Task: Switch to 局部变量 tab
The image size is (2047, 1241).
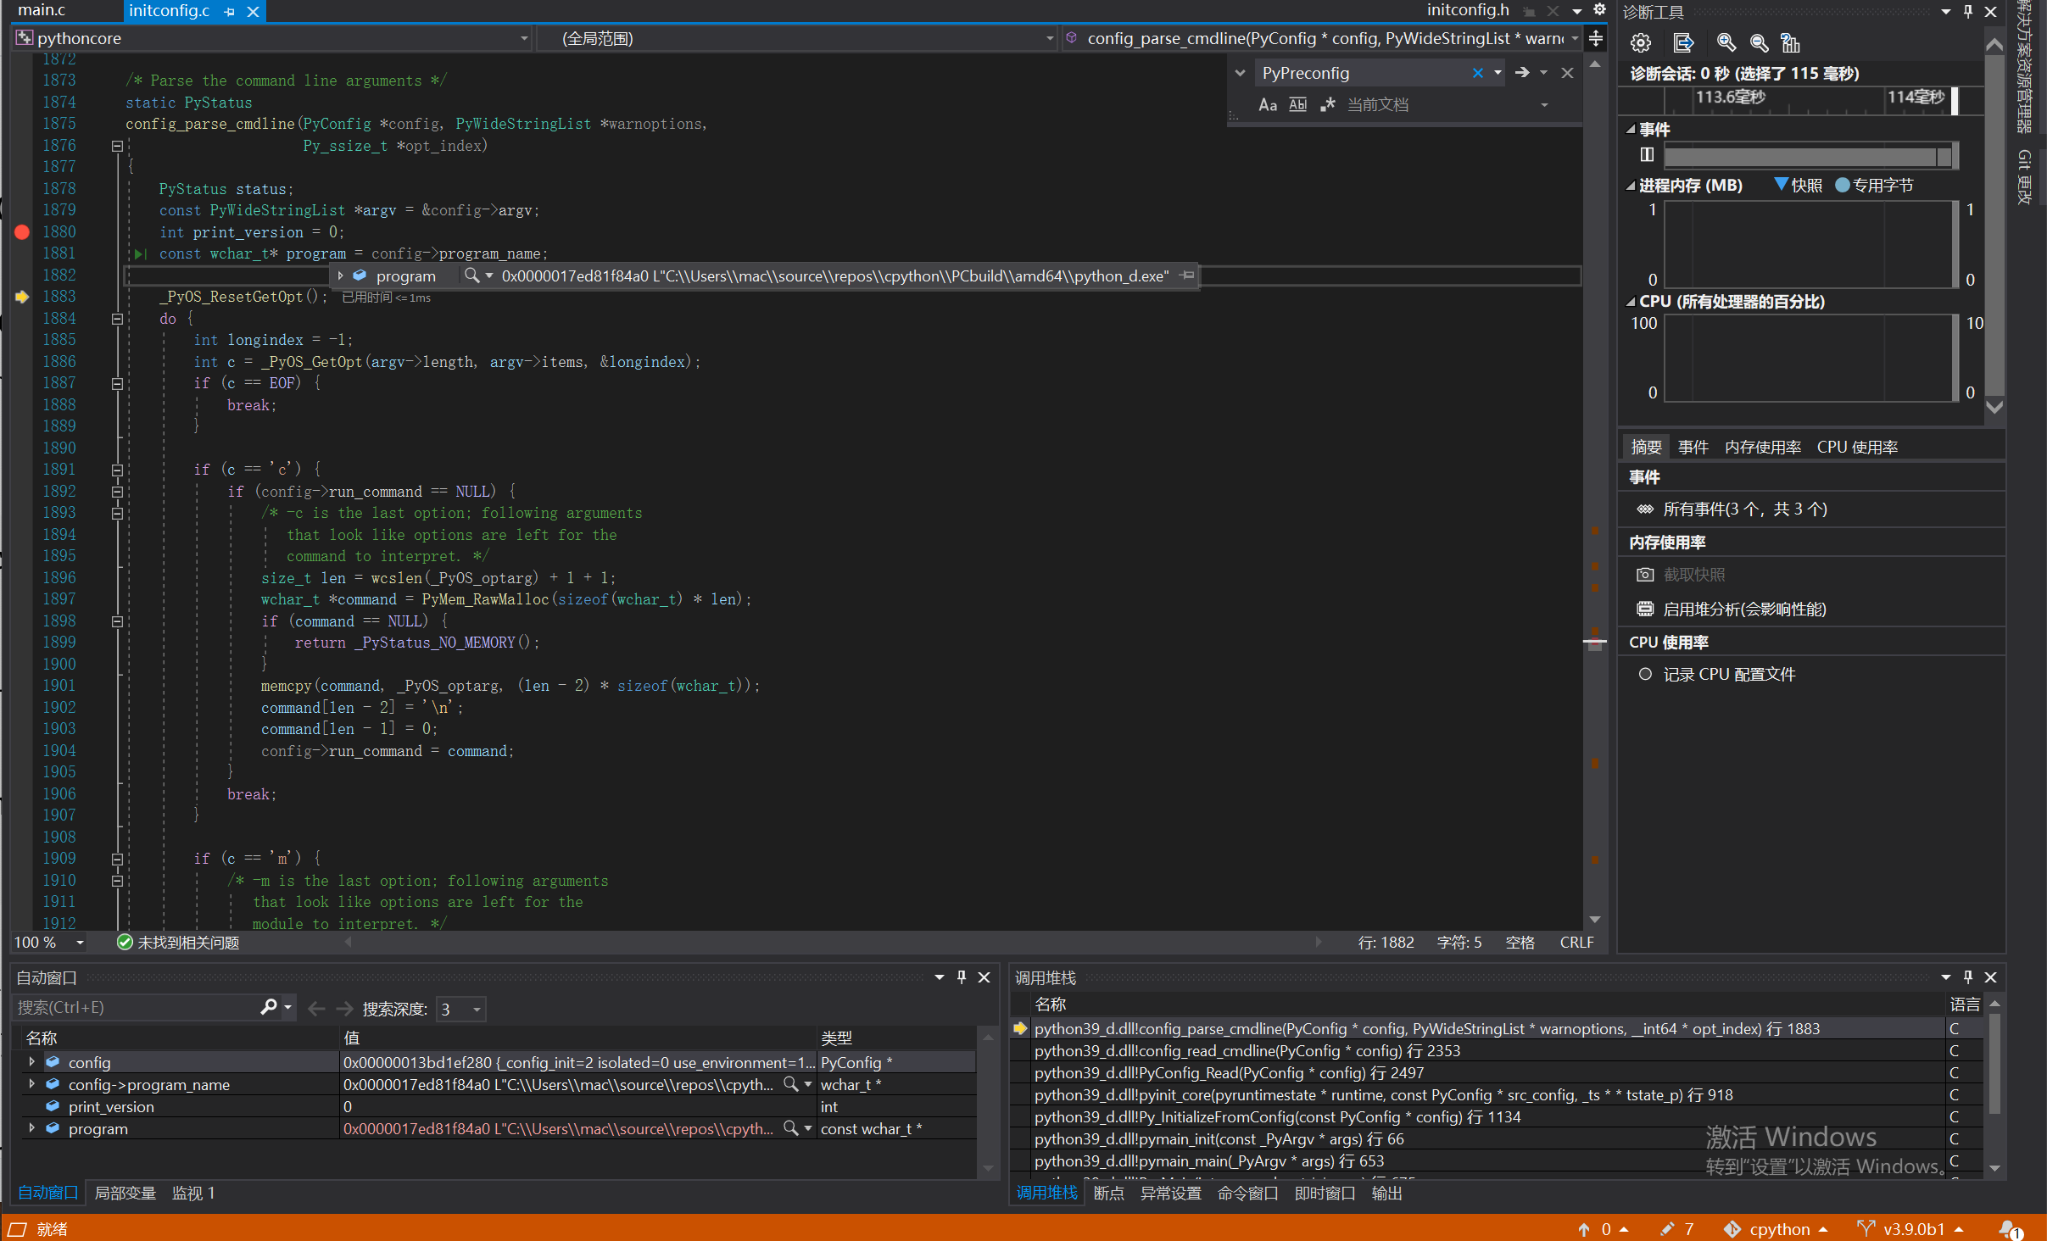Action: pos(125,1193)
